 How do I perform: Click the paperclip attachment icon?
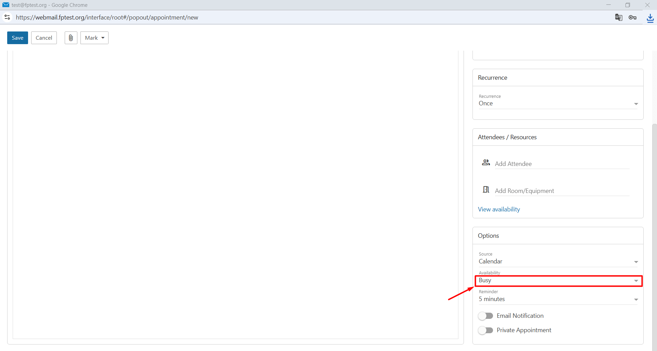71,38
